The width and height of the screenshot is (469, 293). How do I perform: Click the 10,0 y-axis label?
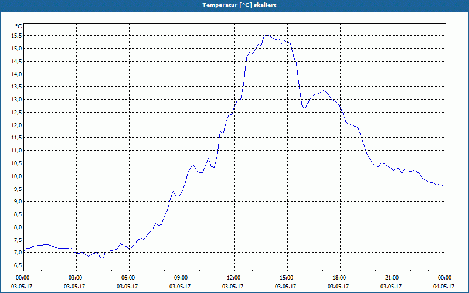pos(18,176)
